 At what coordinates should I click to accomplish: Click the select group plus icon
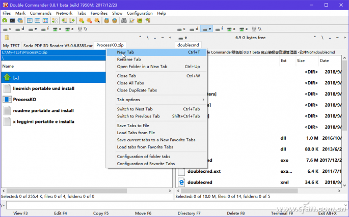[82, 21]
